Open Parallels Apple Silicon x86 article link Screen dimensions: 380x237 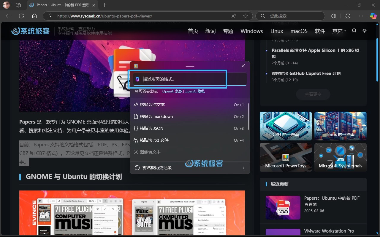tap(316, 53)
